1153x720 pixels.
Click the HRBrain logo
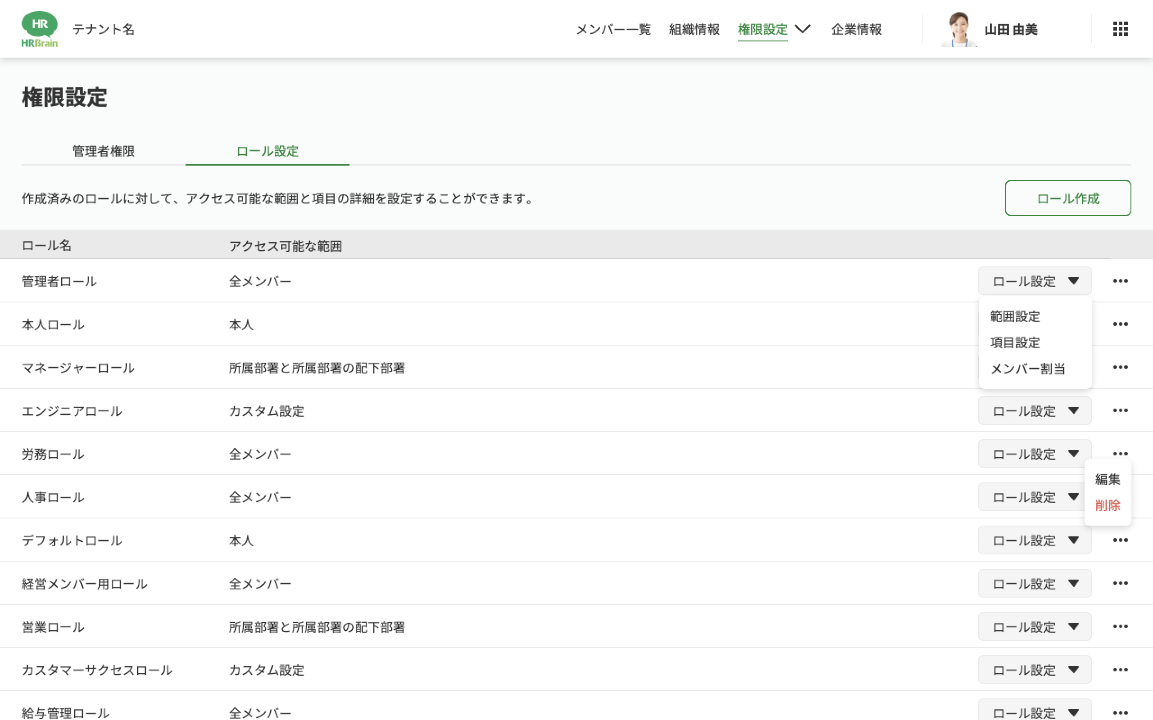[40, 29]
